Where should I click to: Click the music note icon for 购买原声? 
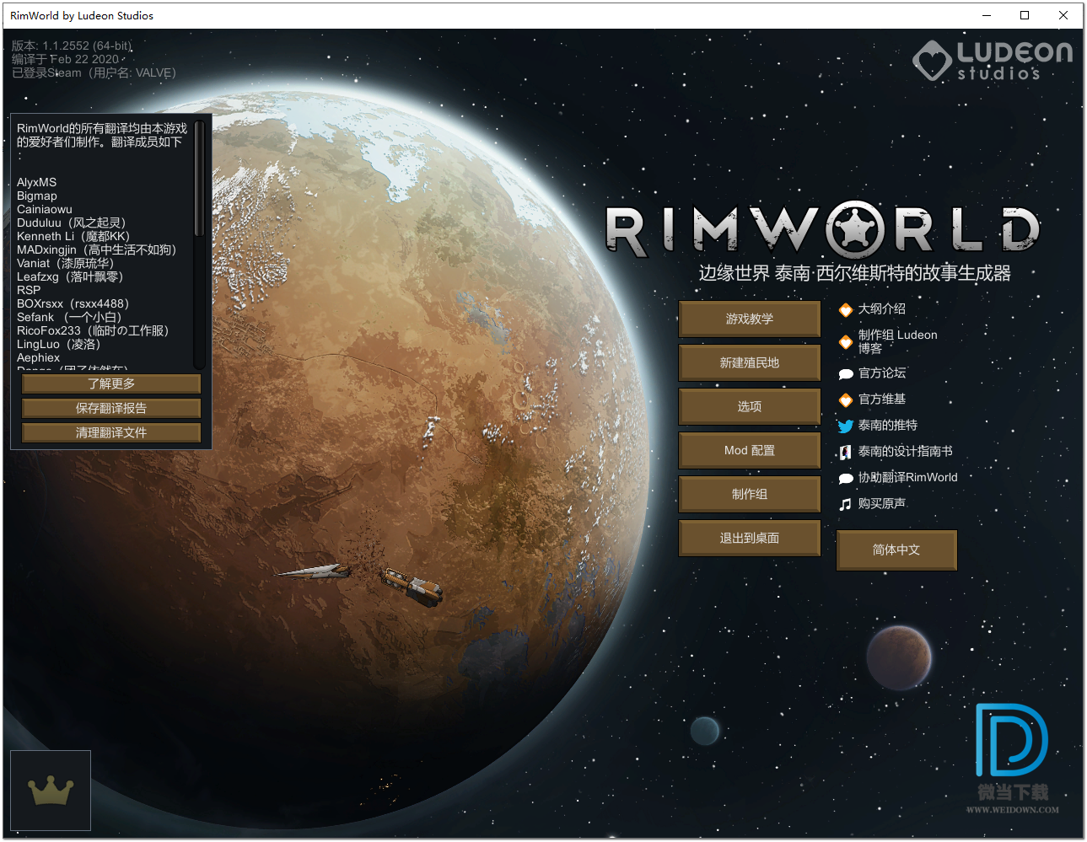846,504
